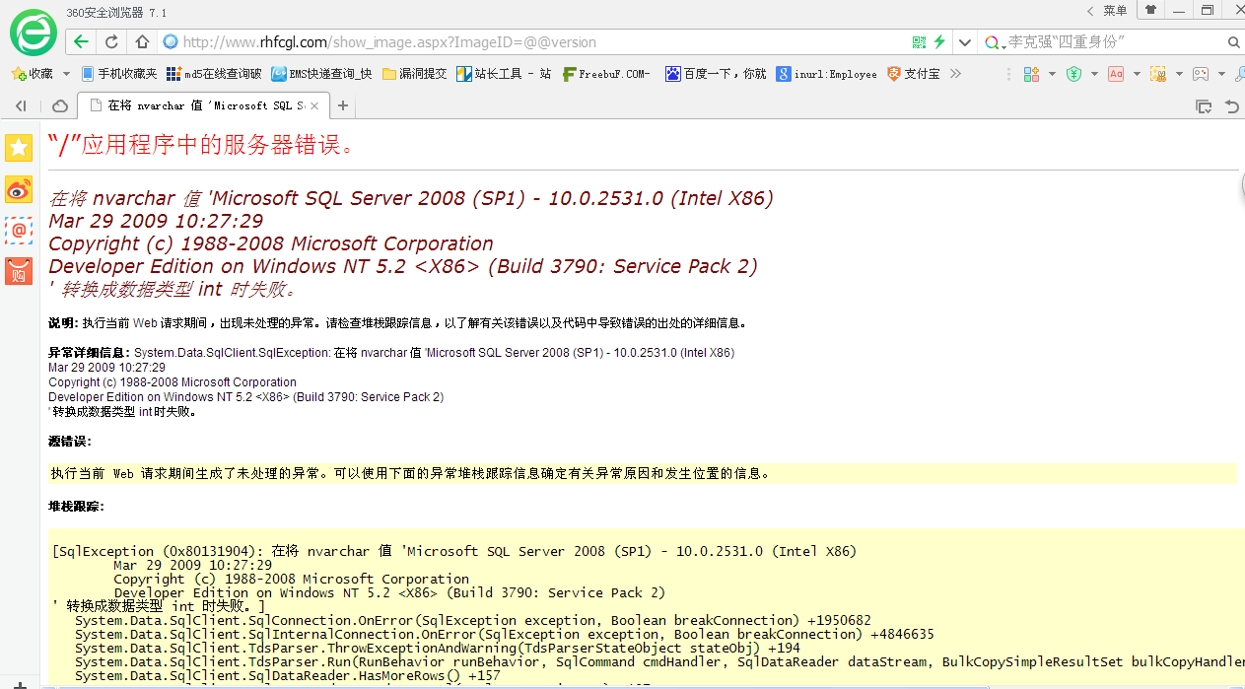Click the screenshot scissors extension icon
The width and height of the screenshot is (1245, 689).
pyautogui.click(x=1158, y=74)
